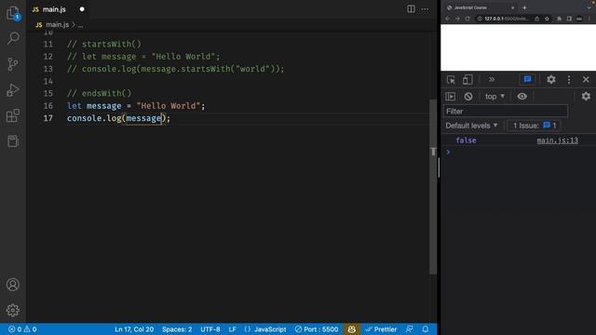Image resolution: width=596 pixels, height=335 pixels.
Task: Click the Copilot status icon
Action: click(x=351, y=329)
